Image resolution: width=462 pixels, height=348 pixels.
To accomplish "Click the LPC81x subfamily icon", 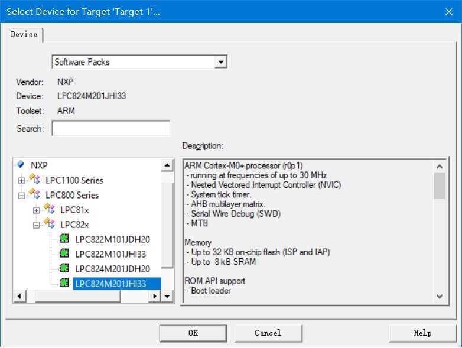I will [x=50, y=209].
